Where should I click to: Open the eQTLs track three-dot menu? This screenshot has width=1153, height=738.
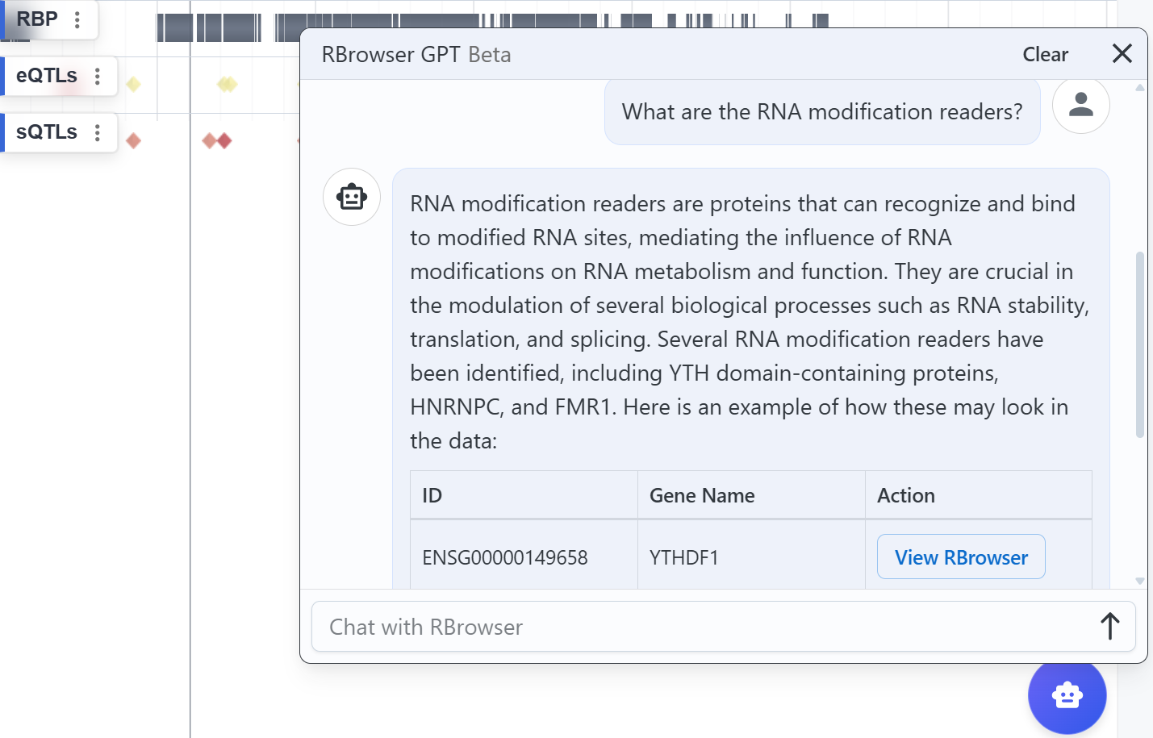coord(98,77)
